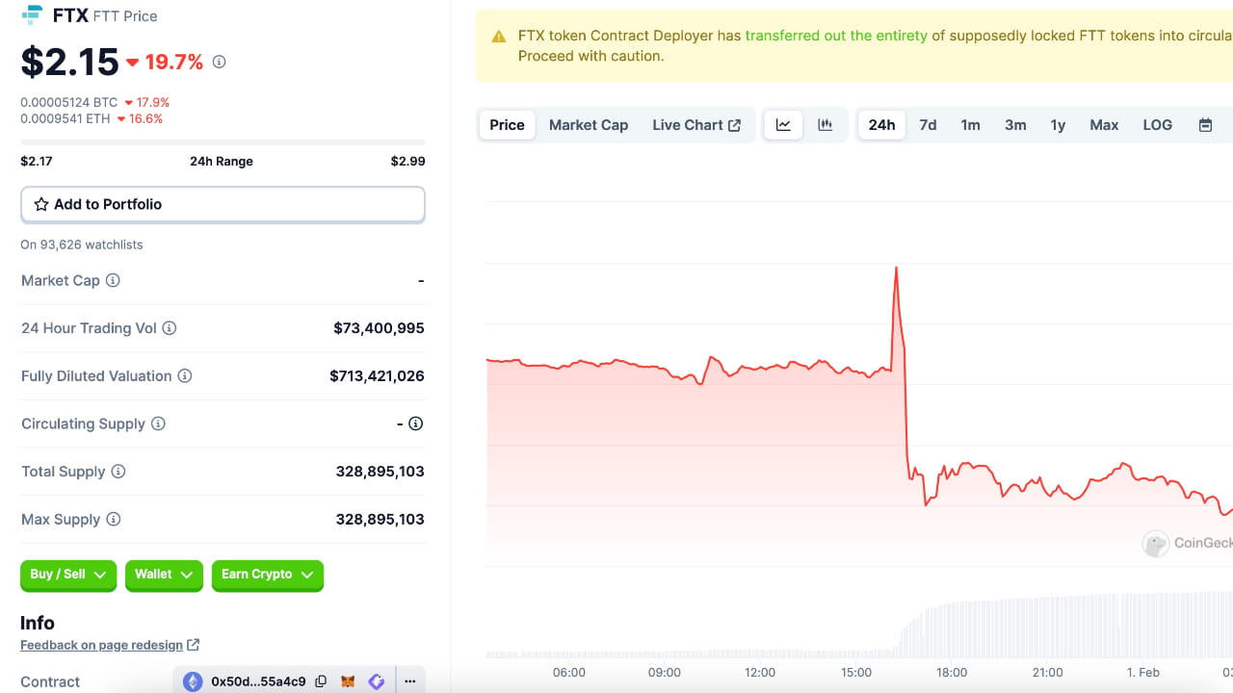Viewport: 1233px width, 693px height.
Task: Enable LOG scale on the chart
Action: [1157, 124]
